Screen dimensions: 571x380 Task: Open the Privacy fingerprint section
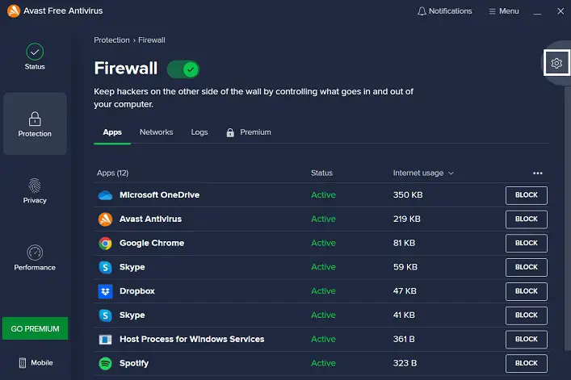(35, 190)
